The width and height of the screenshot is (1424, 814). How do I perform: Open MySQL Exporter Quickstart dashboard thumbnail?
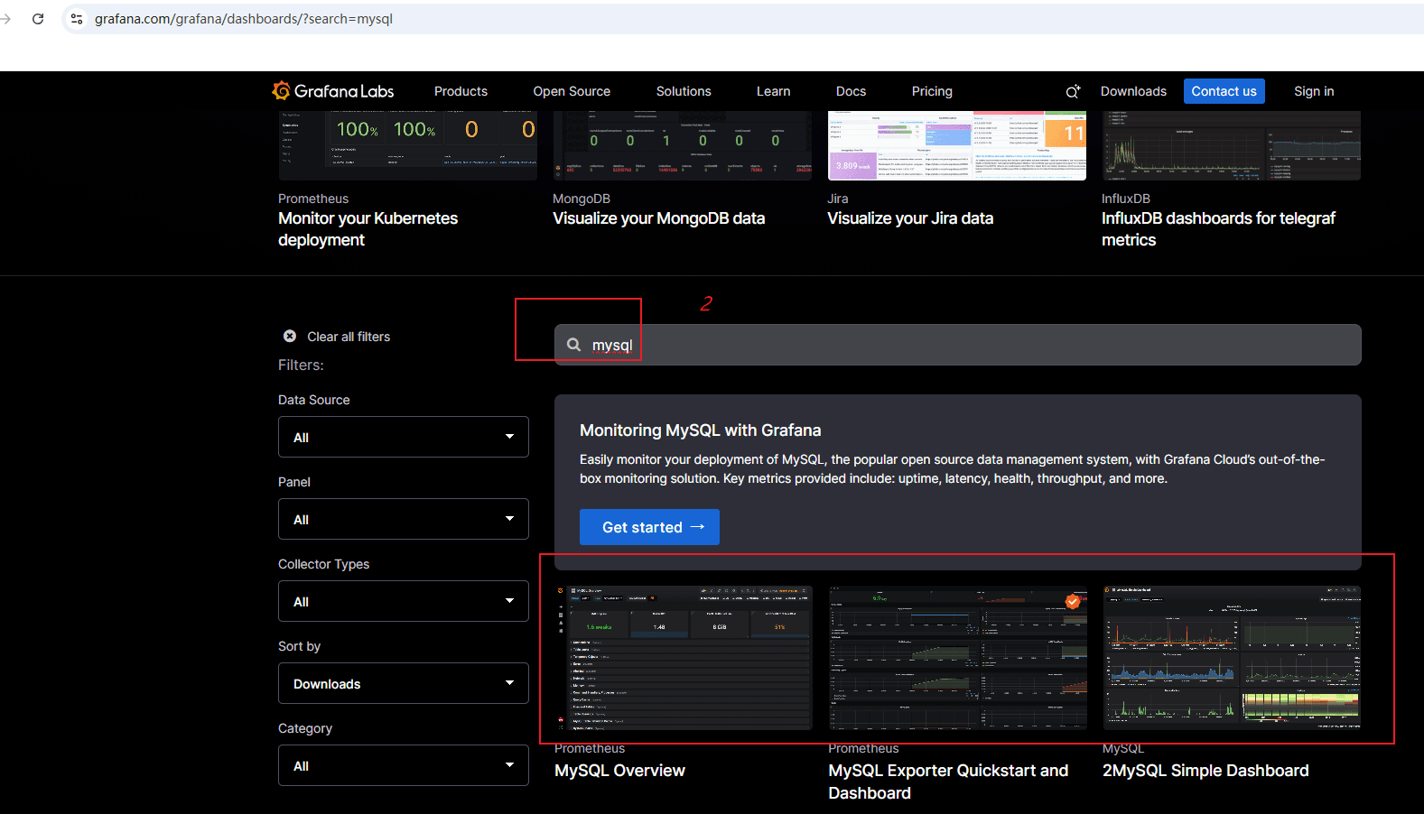(958, 658)
